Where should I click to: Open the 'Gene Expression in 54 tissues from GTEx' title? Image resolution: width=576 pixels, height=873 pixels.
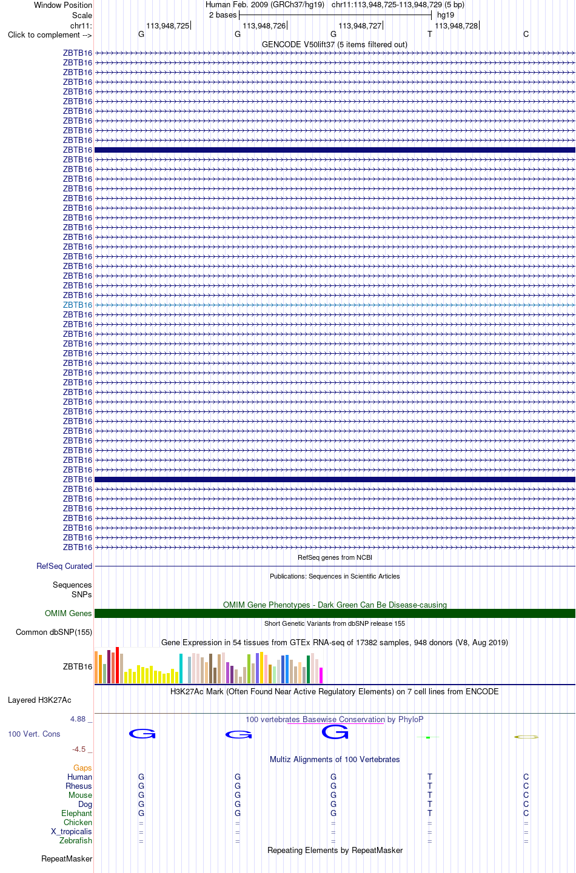pyautogui.click(x=335, y=642)
